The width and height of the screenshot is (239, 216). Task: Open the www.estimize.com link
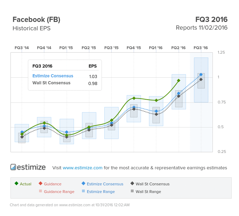[82, 168]
